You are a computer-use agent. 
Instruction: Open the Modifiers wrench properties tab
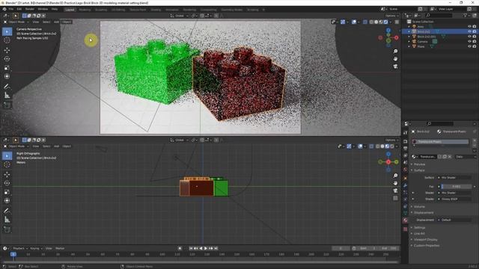406,185
